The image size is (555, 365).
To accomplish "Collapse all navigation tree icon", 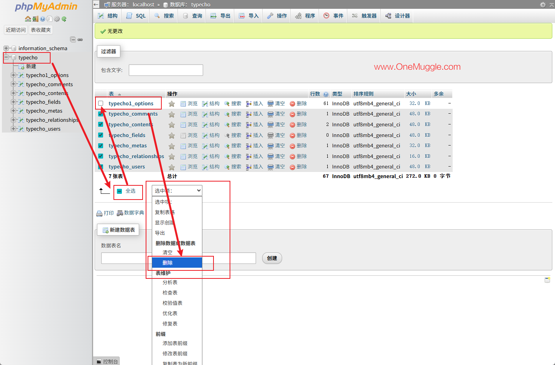I will tap(73, 39).
